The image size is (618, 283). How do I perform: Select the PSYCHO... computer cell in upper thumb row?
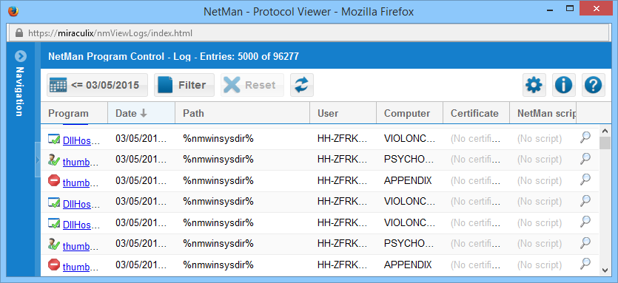pyautogui.click(x=409, y=160)
